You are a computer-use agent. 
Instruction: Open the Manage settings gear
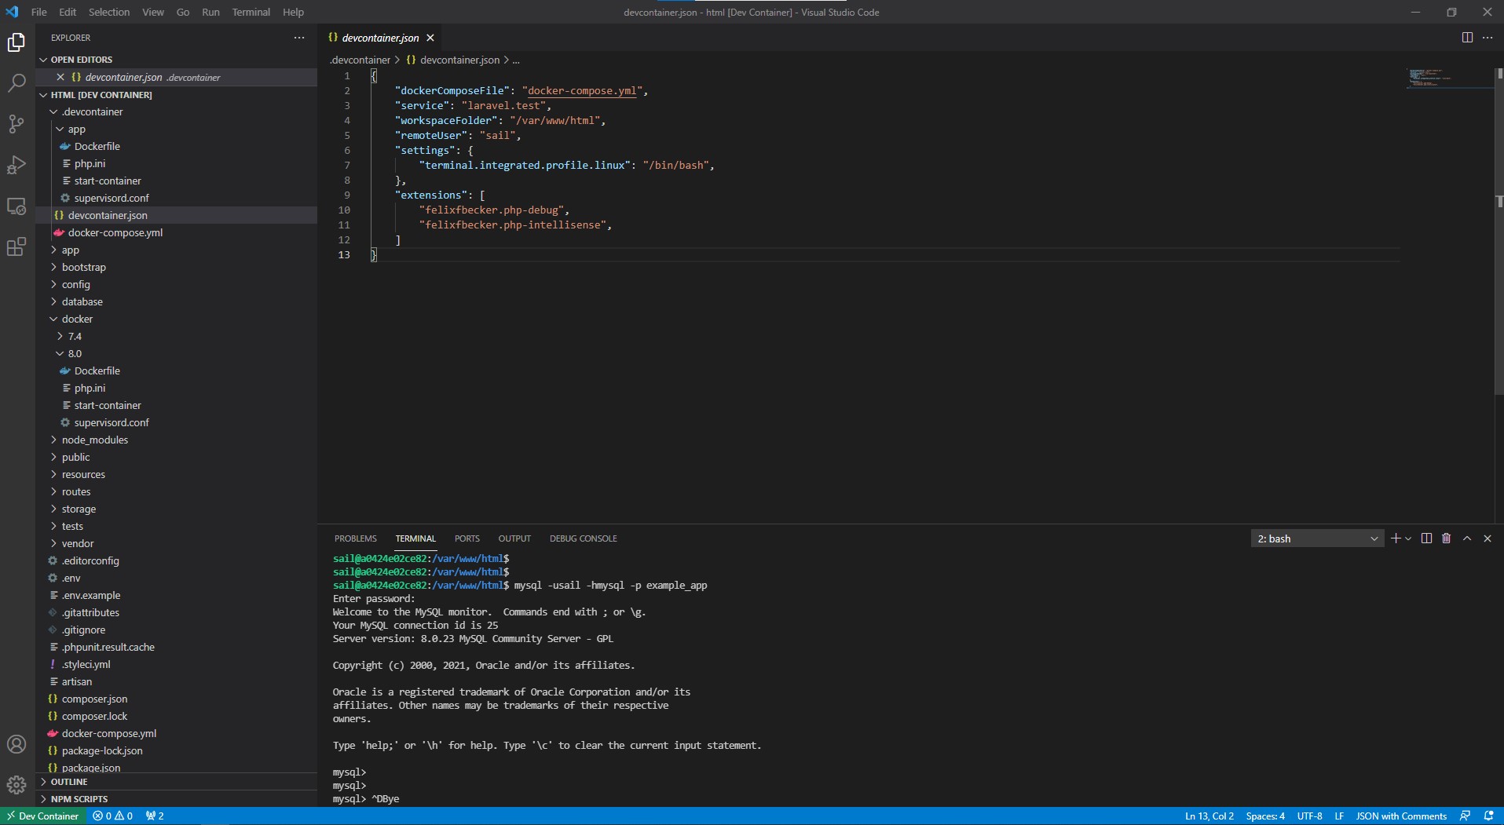click(x=16, y=784)
